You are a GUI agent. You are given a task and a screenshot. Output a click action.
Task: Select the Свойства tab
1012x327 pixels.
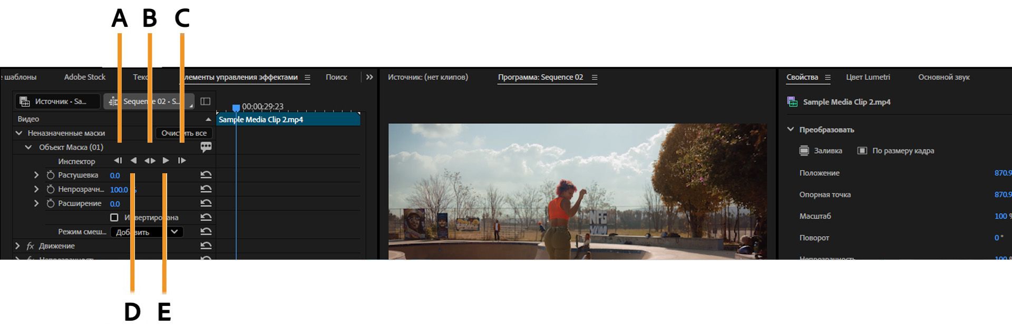click(x=802, y=77)
